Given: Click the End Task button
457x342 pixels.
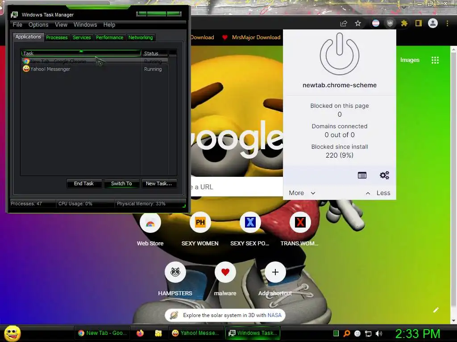Looking at the screenshot, I should [84, 183].
